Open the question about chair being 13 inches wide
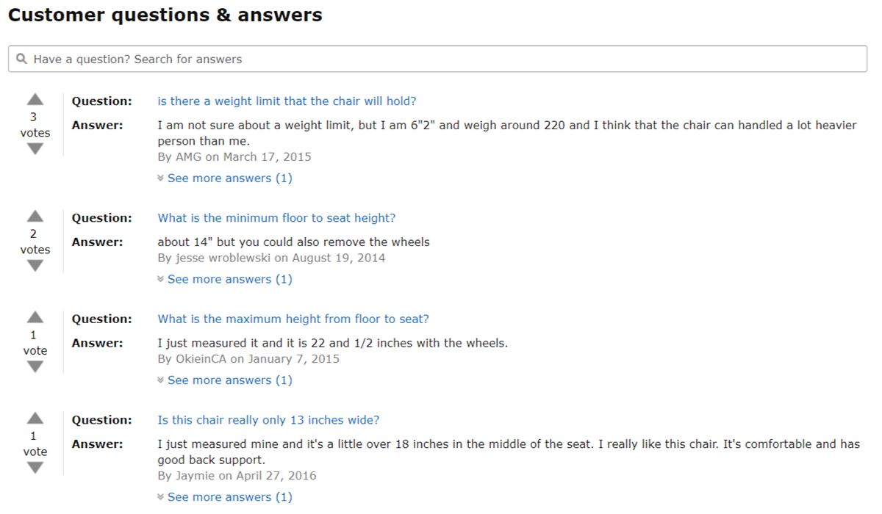882x514 pixels. click(x=269, y=419)
